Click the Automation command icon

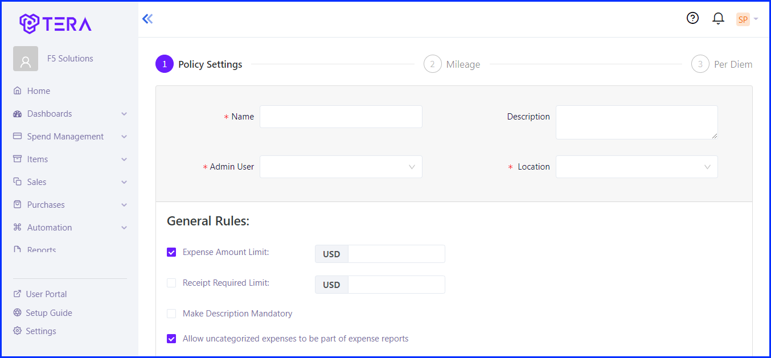[x=17, y=228]
